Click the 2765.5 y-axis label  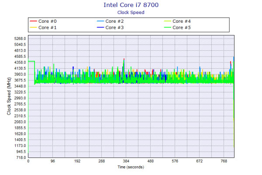[20, 104]
